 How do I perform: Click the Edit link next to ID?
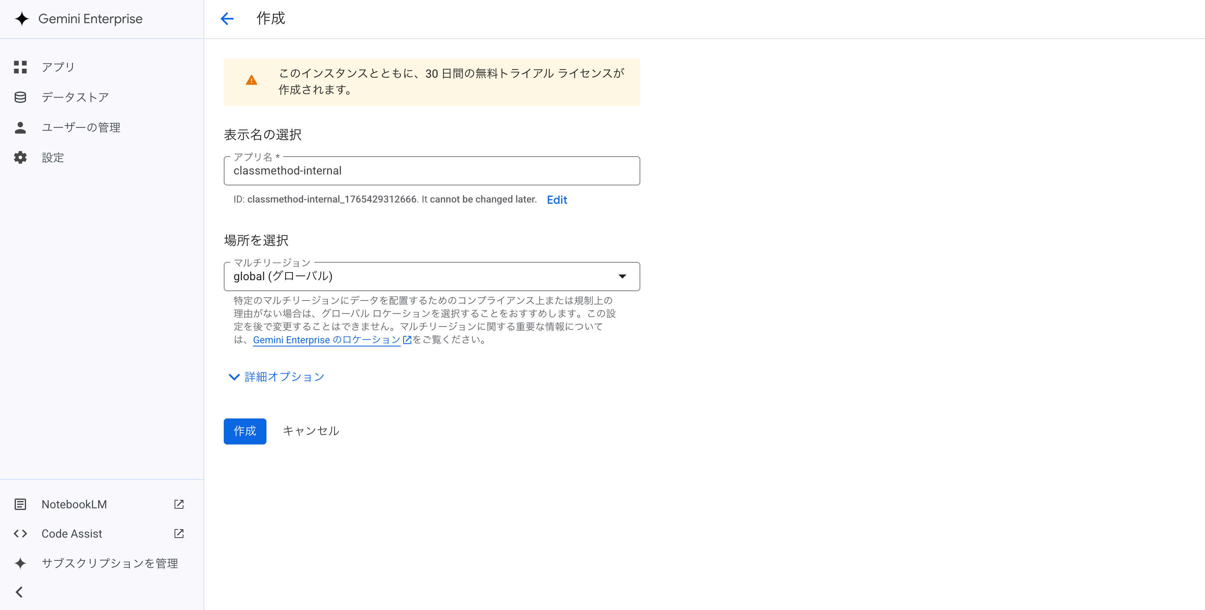(x=557, y=200)
